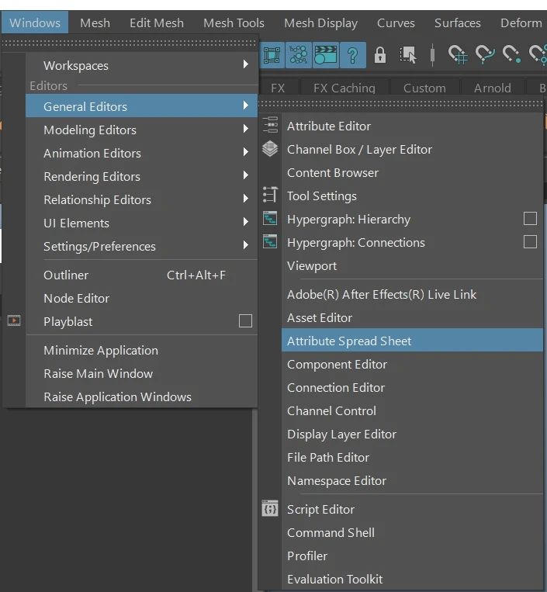This screenshot has height=592, width=547.
Task: Launch the Command Shell
Action: coord(412,532)
